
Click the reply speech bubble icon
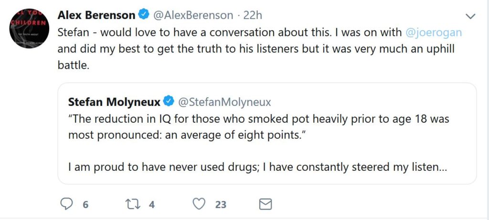point(66,204)
